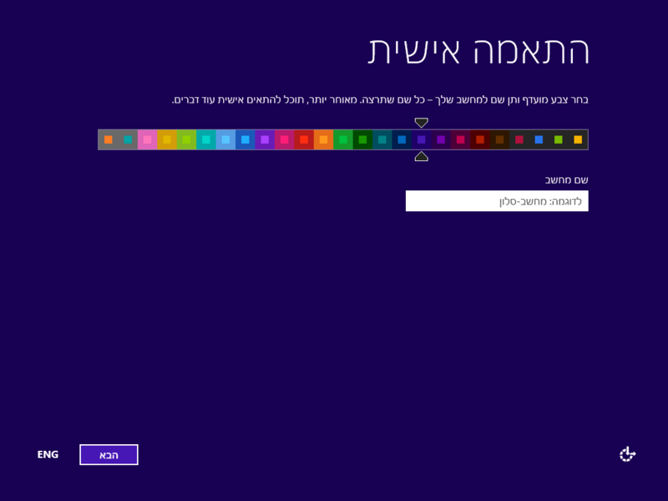
Task: Click the הבא (Next) button
Action: click(109, 454)
